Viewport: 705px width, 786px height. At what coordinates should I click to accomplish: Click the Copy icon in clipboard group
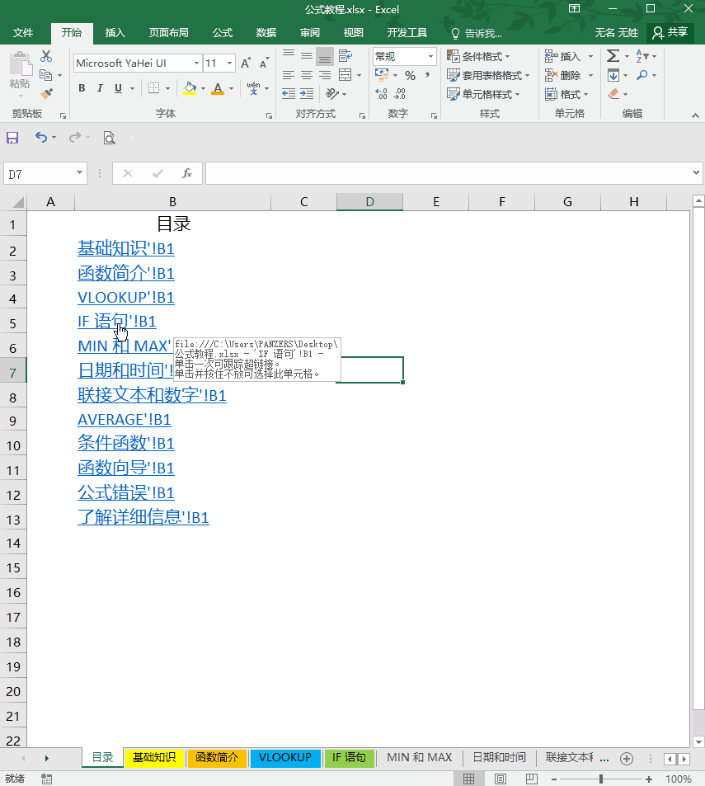(x=45, y=75)
